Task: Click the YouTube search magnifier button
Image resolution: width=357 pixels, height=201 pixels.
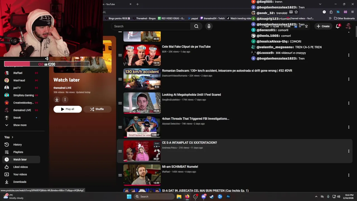Action: click(x=196, y=26)
